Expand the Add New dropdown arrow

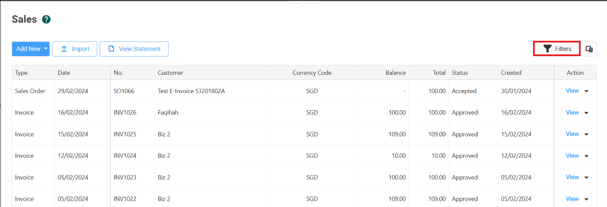(46, 49)
